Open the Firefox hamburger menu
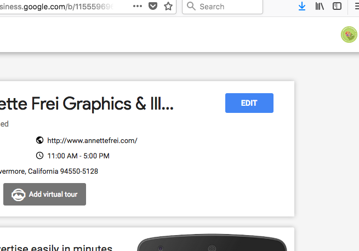Image resolution: width=359 pixels, height=251 pixels. click(x=357, y=6)
